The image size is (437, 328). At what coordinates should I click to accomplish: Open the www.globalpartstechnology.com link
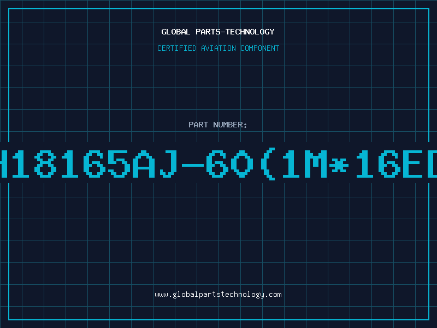coord(218,295)
